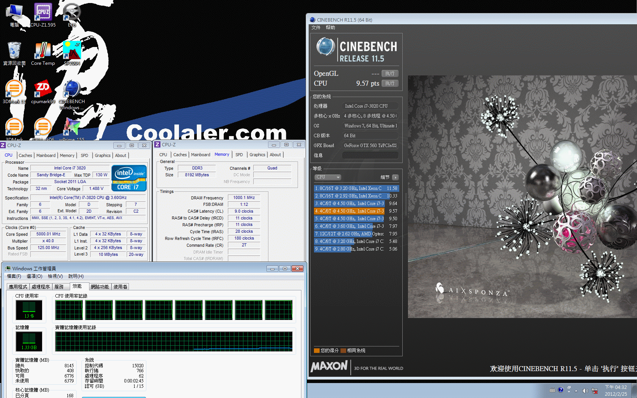Launch the wPrime 155 shortcut
637x398 pixels.
[72, 129]
